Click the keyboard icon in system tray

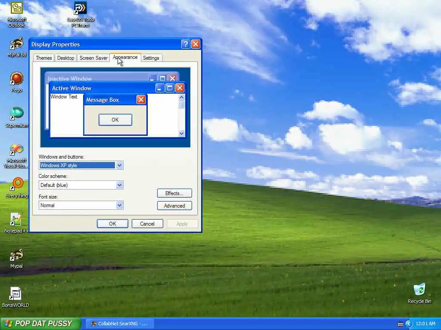[x=400, y=324]
